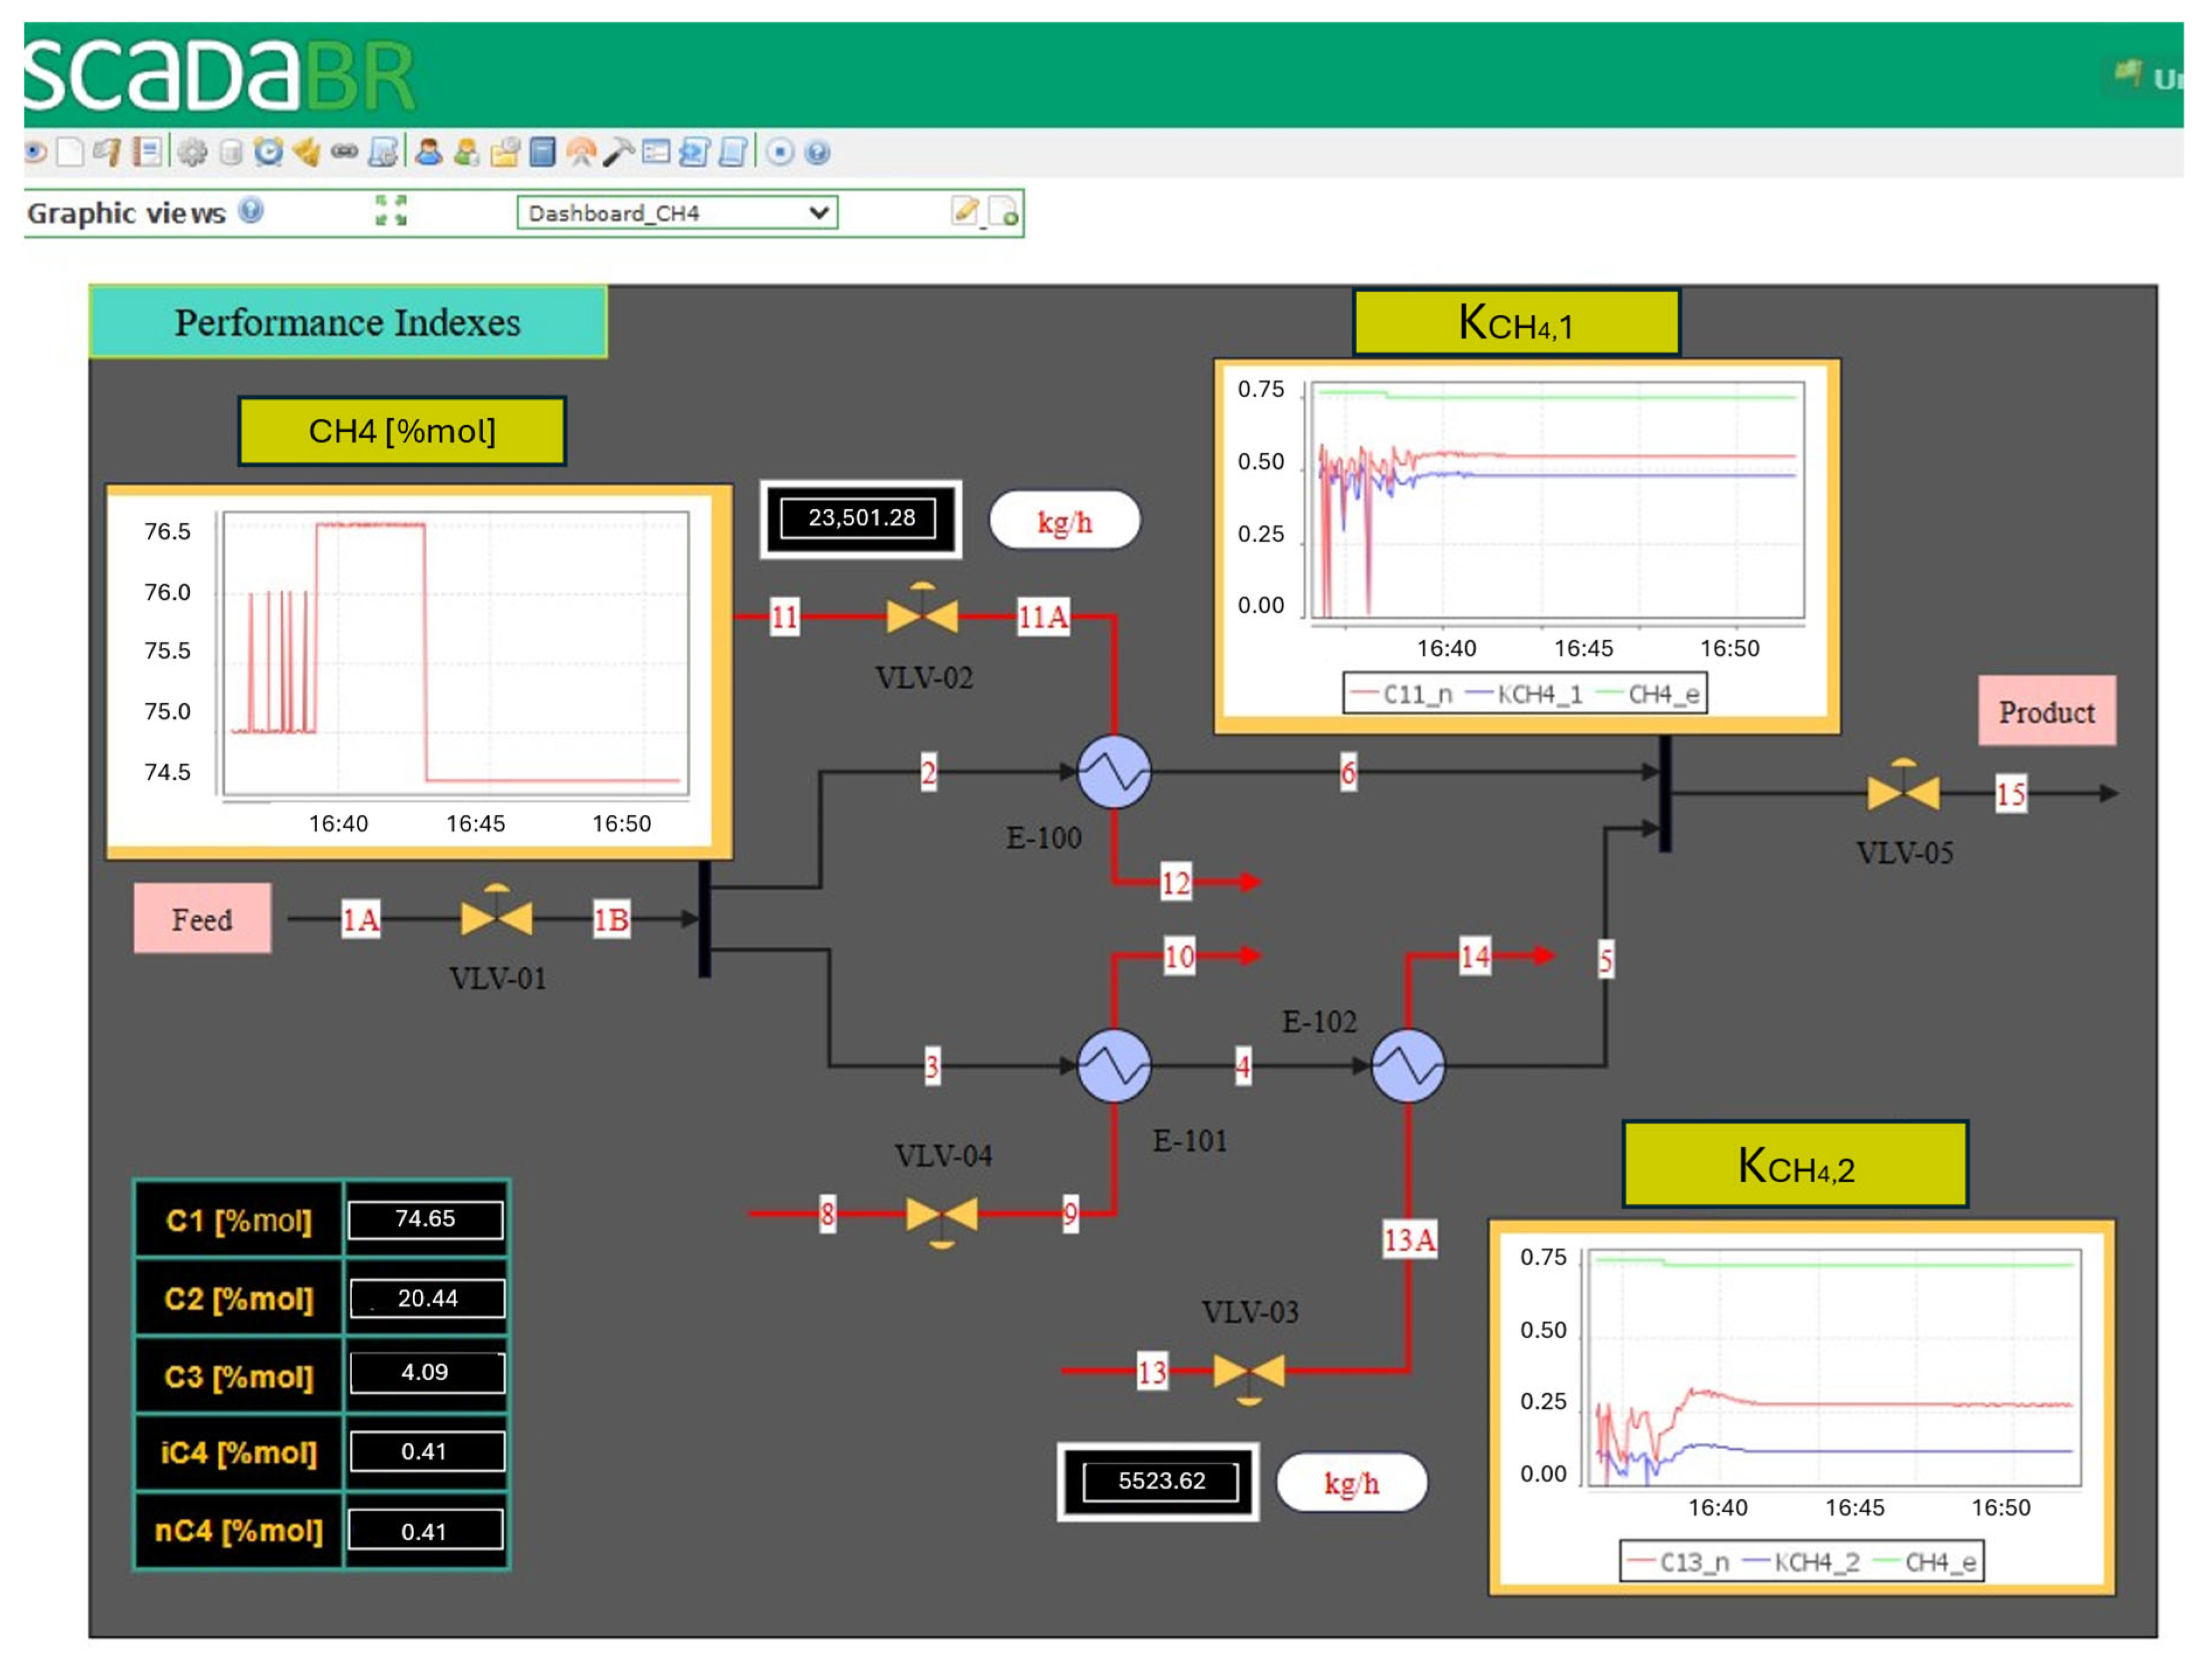The image size is (2212, 1667).
Task: Click the C1 [%mol] value 74.65
Action: click(425, 1219)
